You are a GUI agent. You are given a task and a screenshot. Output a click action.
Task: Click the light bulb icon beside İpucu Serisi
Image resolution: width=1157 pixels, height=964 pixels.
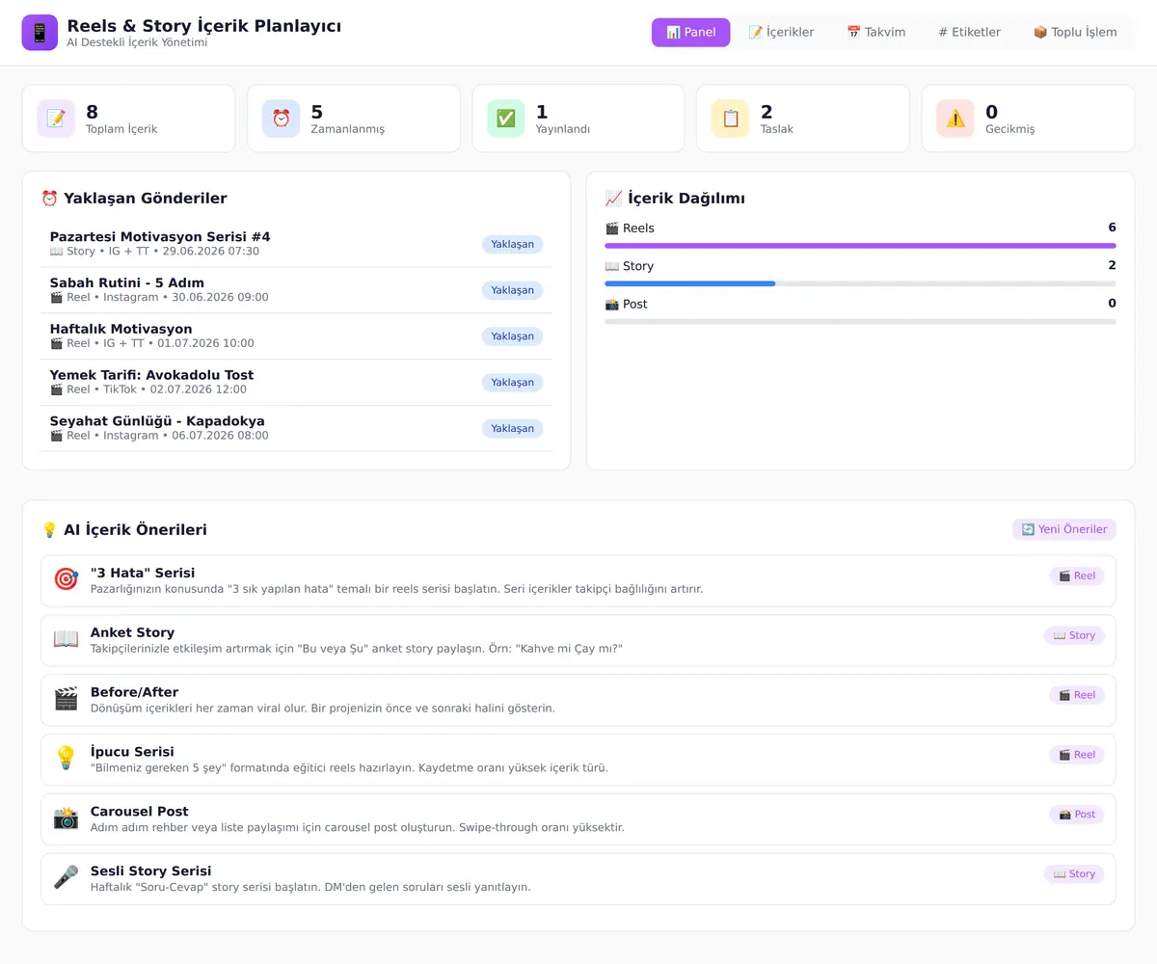[x=66, y=760]
